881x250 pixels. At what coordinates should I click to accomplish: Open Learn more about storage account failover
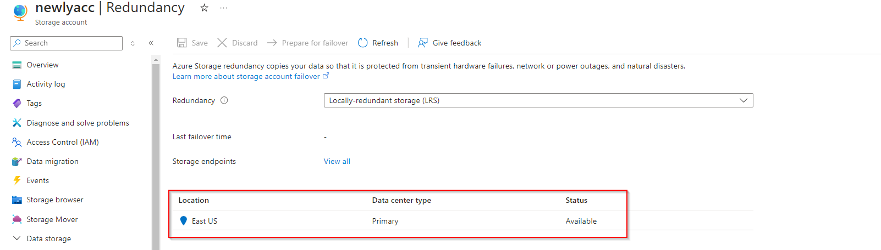pyautogui.click(x=246, y=76)
